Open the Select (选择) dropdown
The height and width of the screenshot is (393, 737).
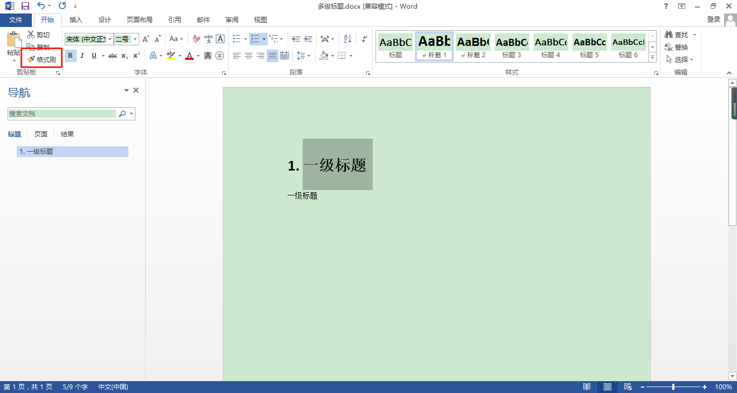(x=679, y=59)
